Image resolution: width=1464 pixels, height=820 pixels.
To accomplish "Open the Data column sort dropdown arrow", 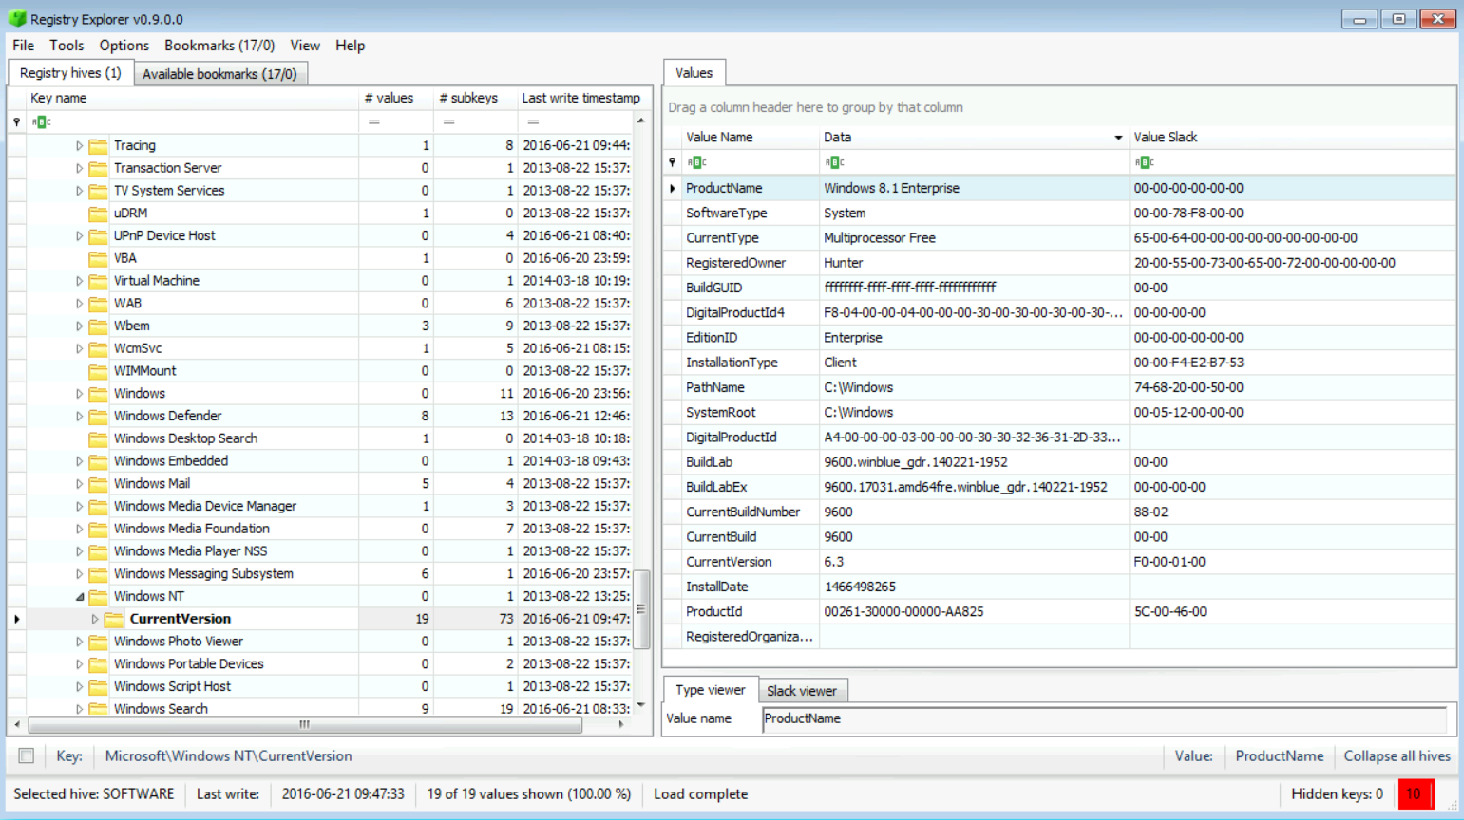I will [x=1118, y=138].
